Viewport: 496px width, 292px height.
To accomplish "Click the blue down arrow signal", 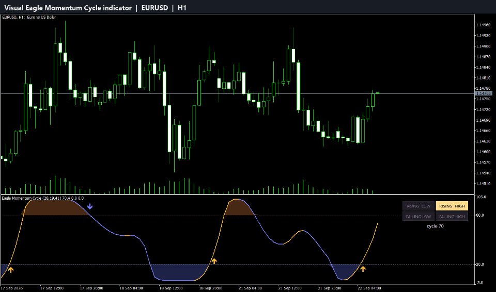I will pyautogui.click(x=90, y=207).
